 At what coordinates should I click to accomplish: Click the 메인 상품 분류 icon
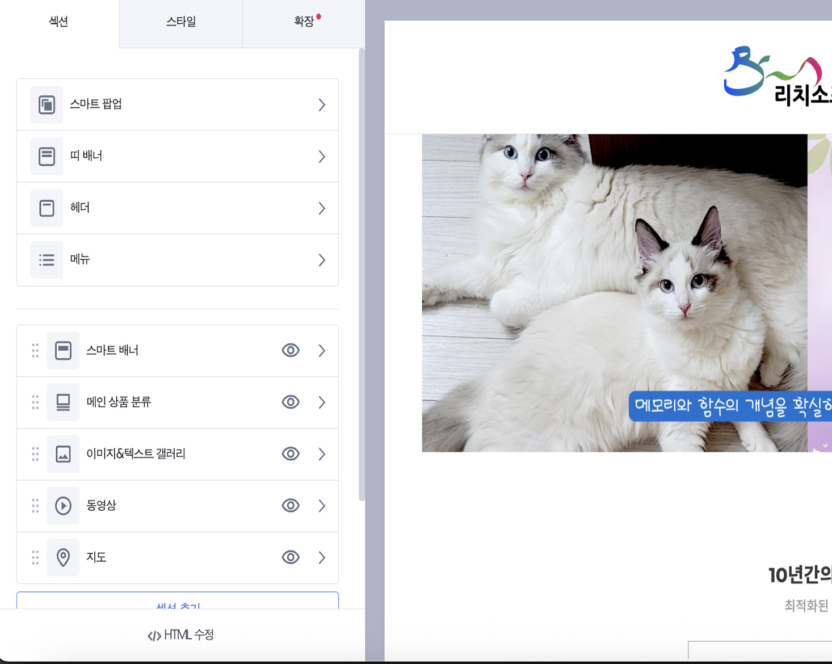(63, 402)
